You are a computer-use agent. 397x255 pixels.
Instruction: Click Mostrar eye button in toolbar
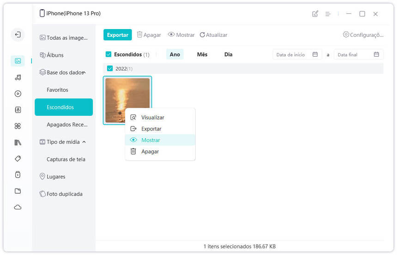click(181, 35)
